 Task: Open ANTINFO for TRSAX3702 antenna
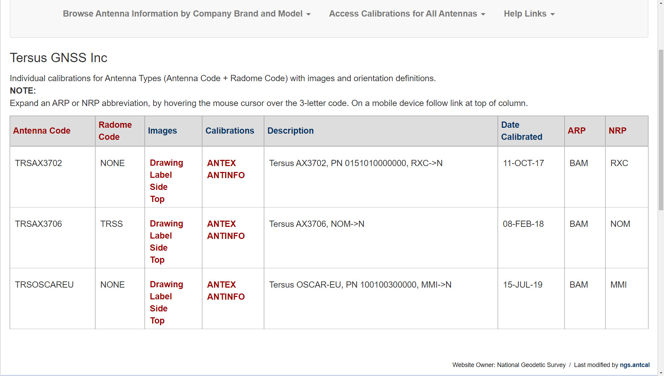point(226,175)
